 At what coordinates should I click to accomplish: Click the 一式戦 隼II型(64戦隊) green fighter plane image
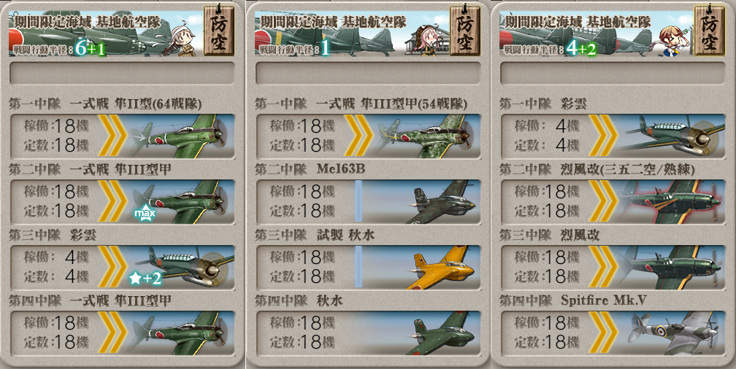click(182, 136)
